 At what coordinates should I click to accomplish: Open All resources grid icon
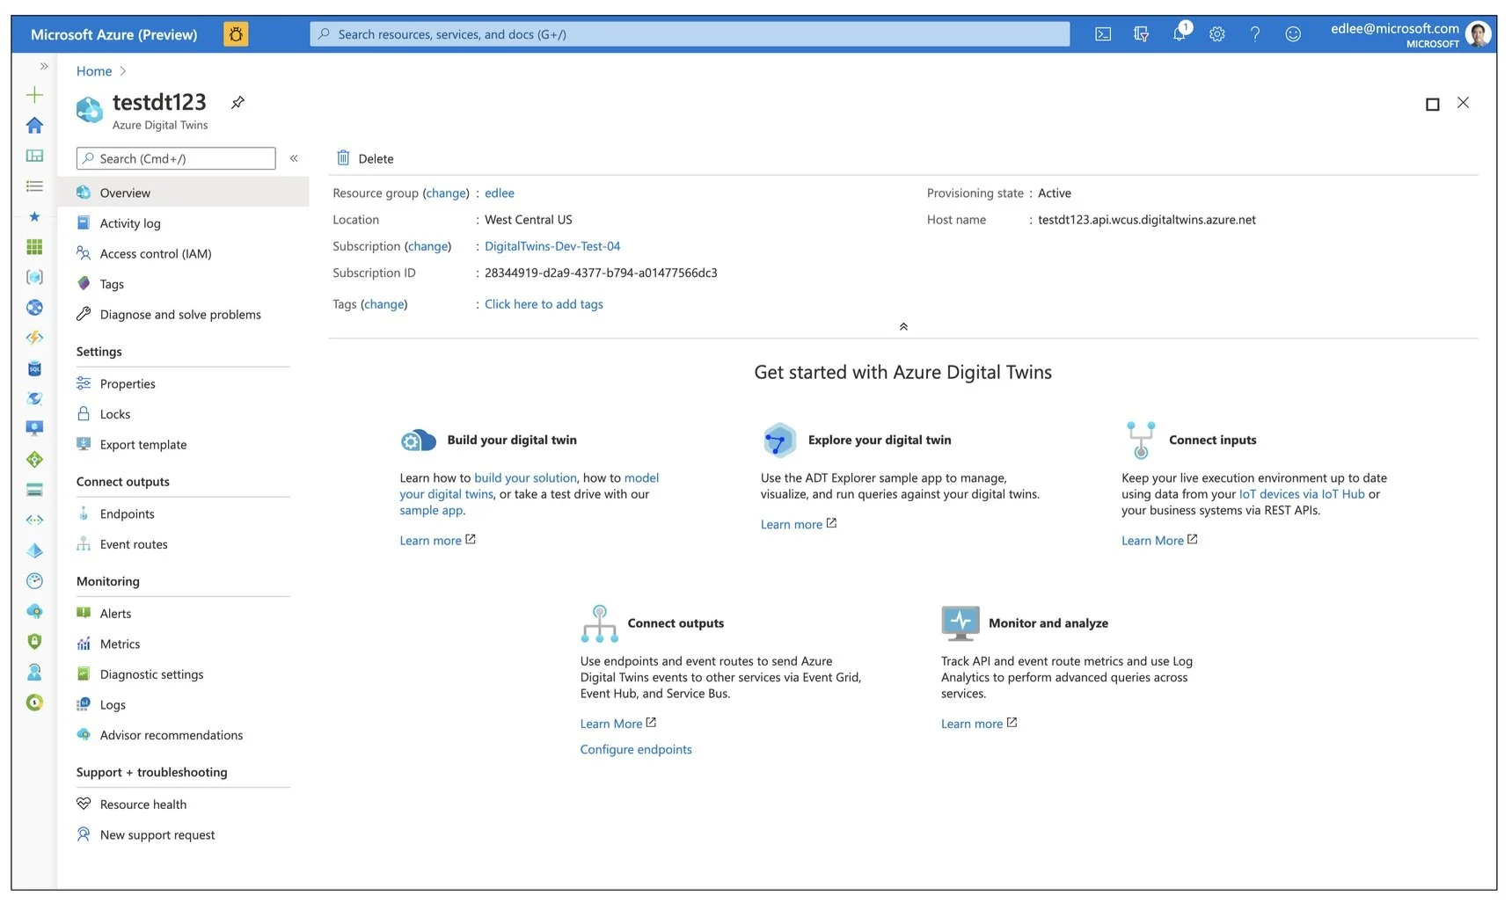[x=34, y=247]
